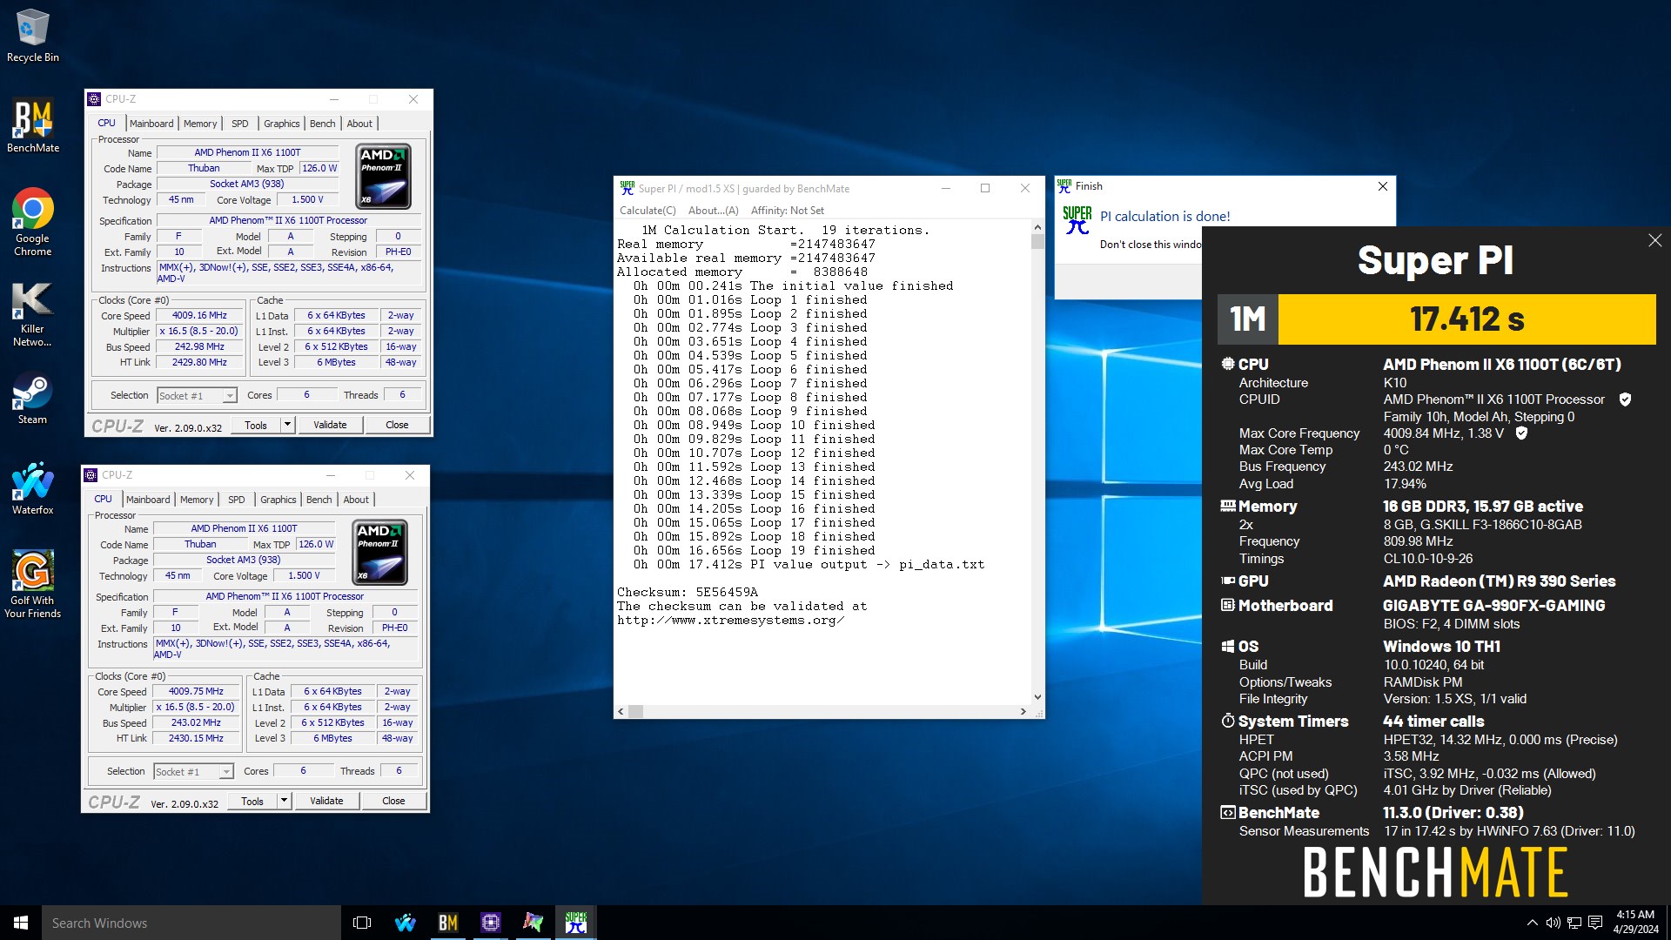1671x940 pixels.
Task: Open About tab in lower CPU-Z
Action: [x=356, y=500]
